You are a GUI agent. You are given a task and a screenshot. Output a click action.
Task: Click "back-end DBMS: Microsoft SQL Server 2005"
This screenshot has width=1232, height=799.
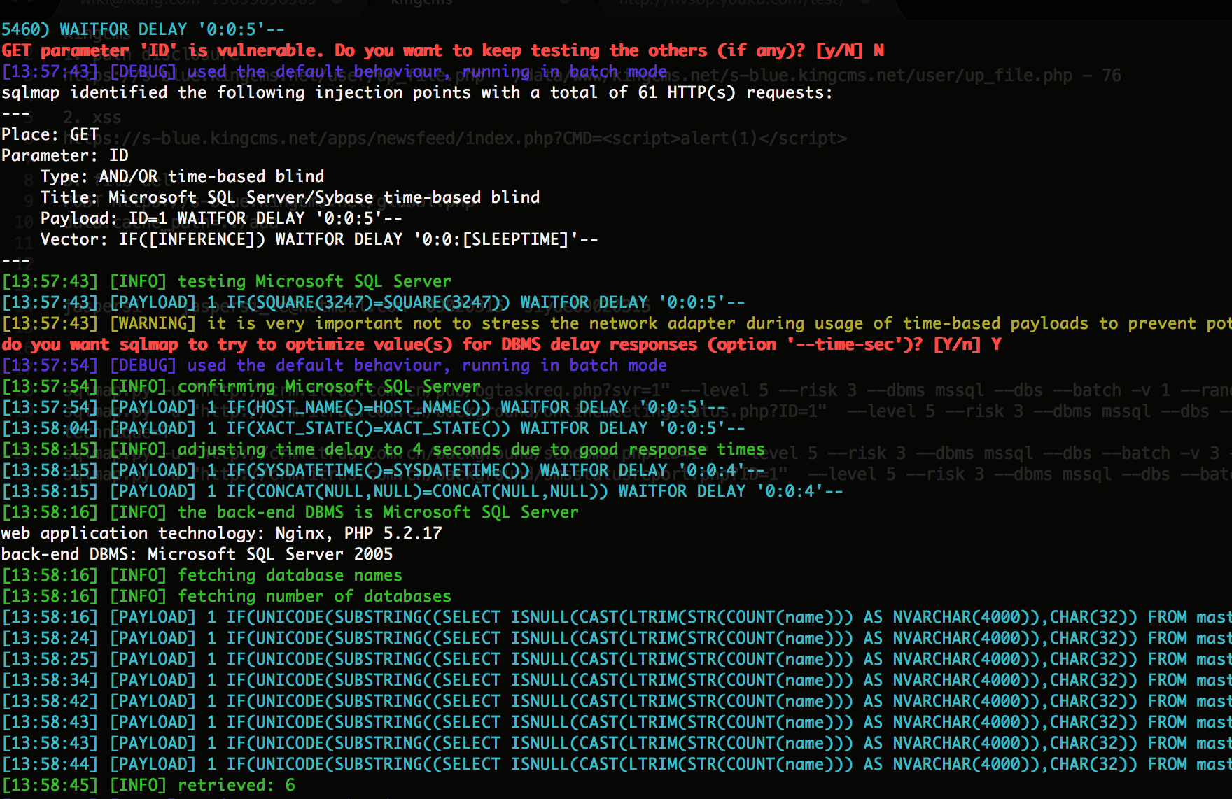coord(197,554)
